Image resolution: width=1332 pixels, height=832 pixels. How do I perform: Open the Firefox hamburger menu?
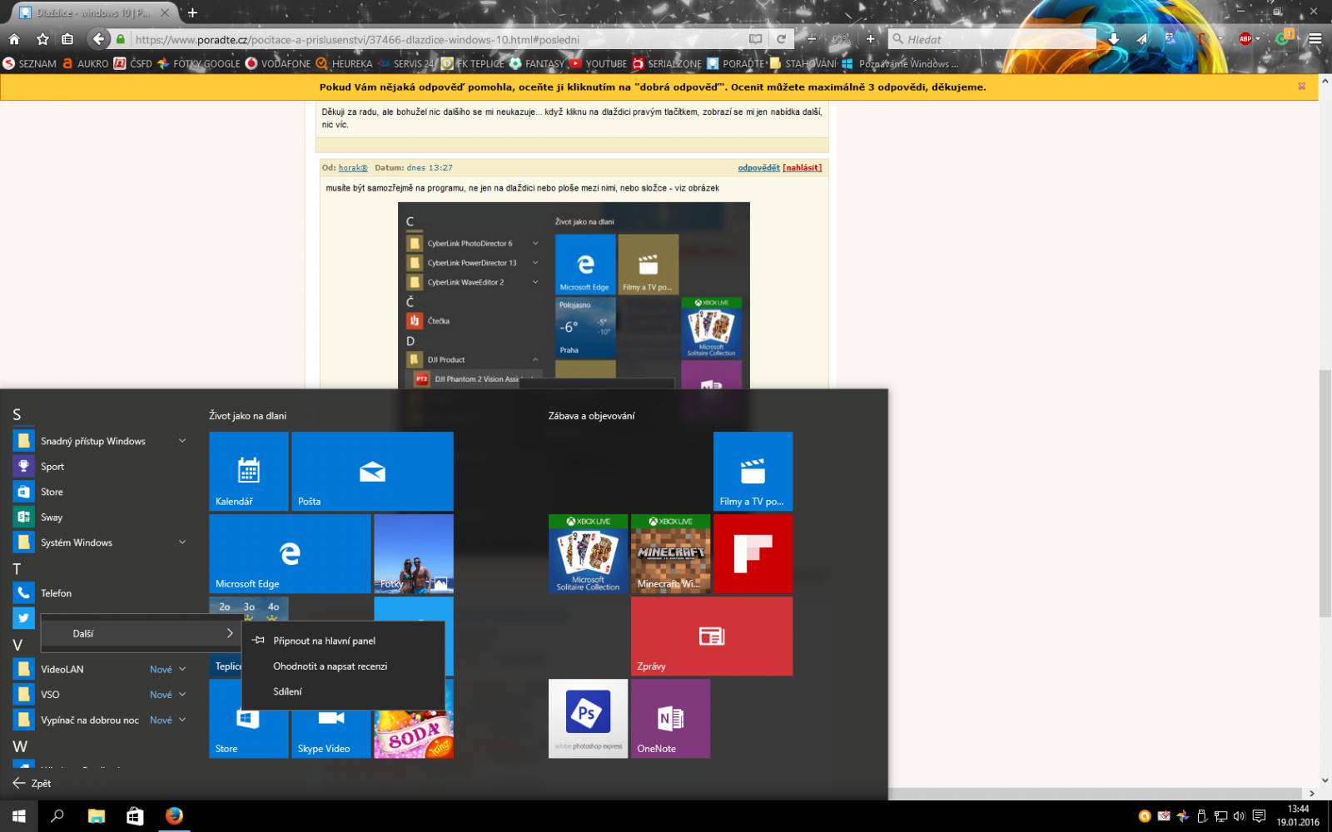tap(1315, 39)
